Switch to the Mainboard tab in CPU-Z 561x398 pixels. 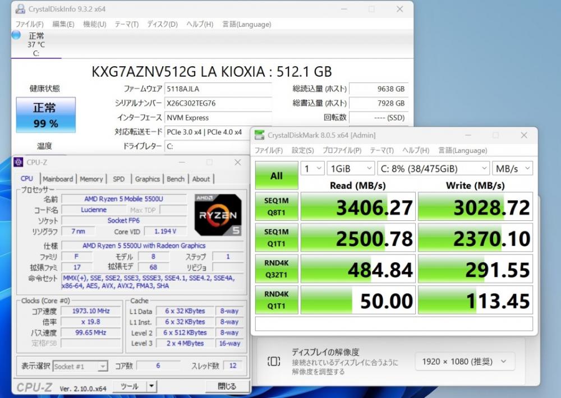(x=58, y=179)
